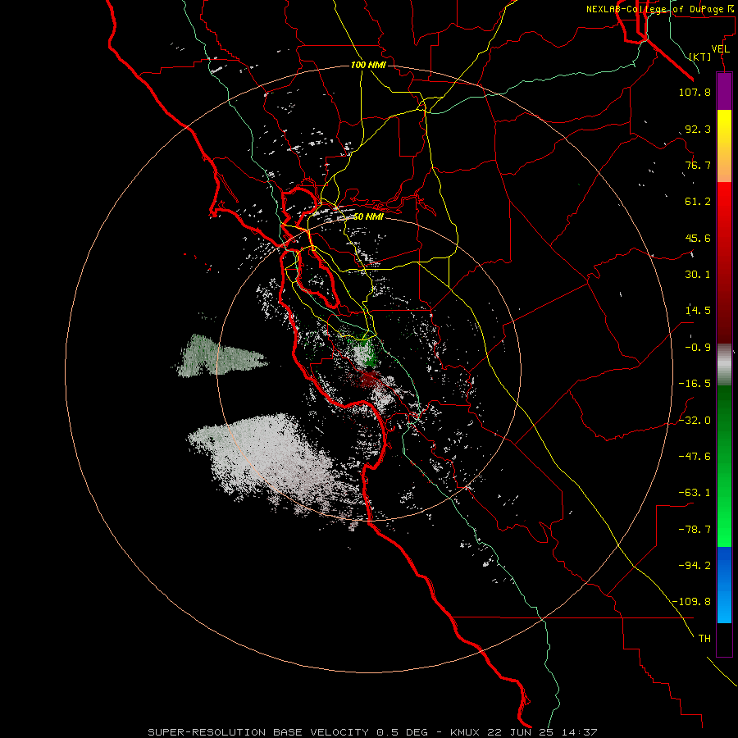The width and height of the screenshot is (738, 738).
Task: Click the 14.5 velocity scale value
Action: (x=698, y=311)
